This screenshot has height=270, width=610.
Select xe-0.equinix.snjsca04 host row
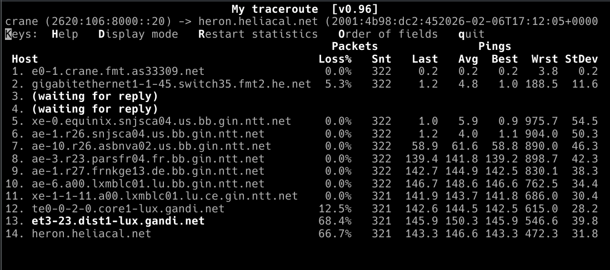point(161,121)
